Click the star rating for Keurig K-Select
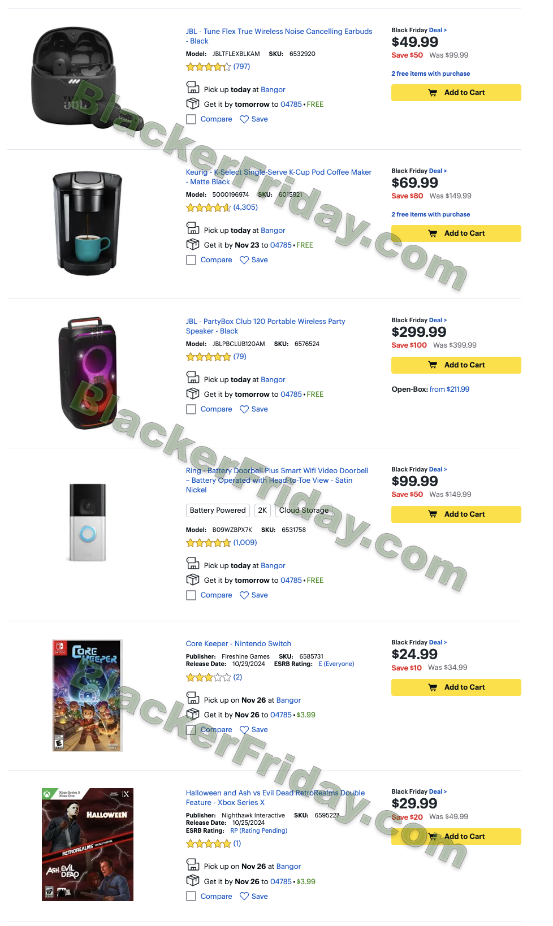Screen dimensions: 553x926 (x=208, y=207)
